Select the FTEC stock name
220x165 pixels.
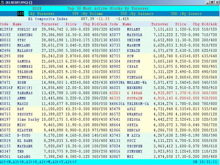(22, 40)
